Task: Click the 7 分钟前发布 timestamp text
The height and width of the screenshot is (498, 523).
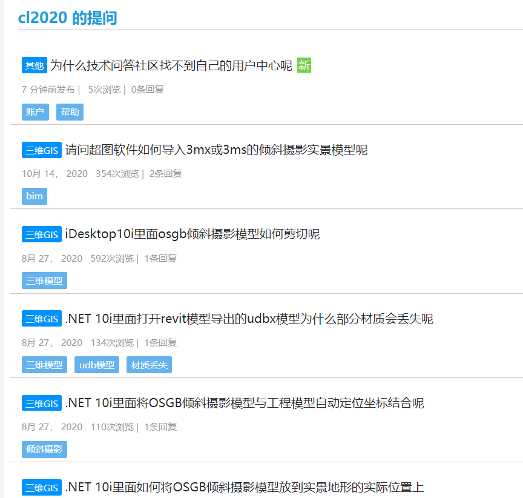Action: [48, 90]
